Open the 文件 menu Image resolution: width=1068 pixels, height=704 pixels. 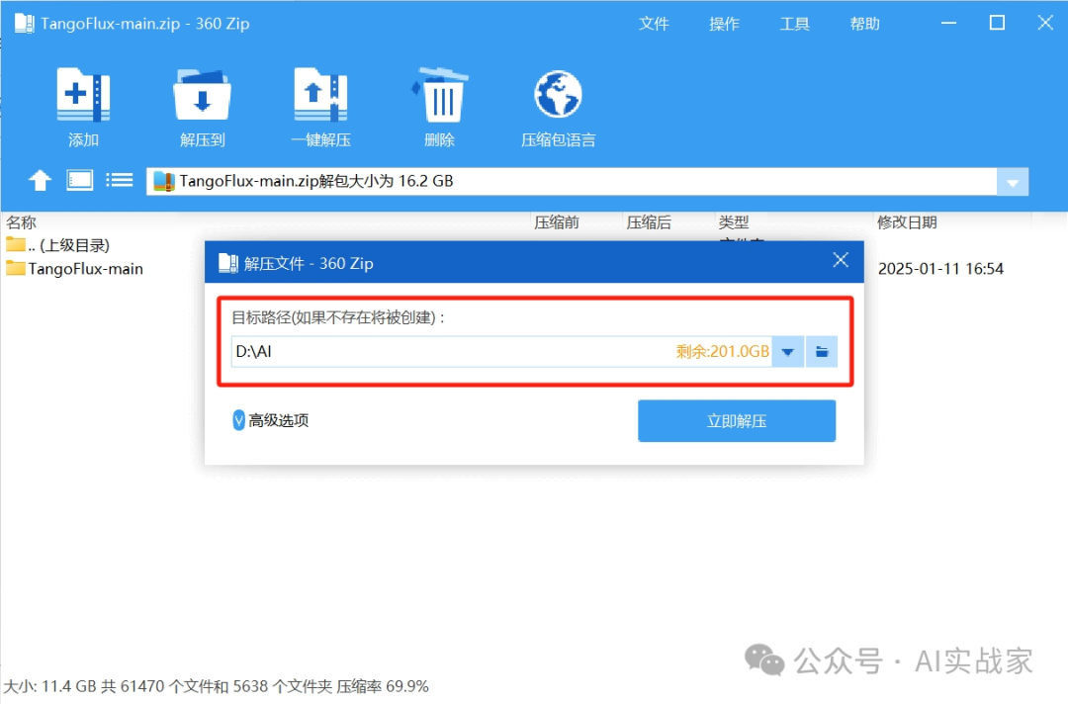pyautogui.click(x=654, y=24)
